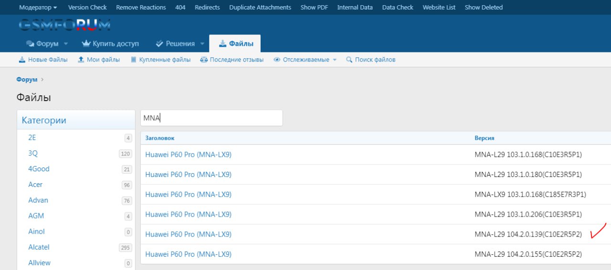Open Huawei P60 Pro file version 103.1.0.206
This screenshot has width=611, height=270.
click(188, 214)
